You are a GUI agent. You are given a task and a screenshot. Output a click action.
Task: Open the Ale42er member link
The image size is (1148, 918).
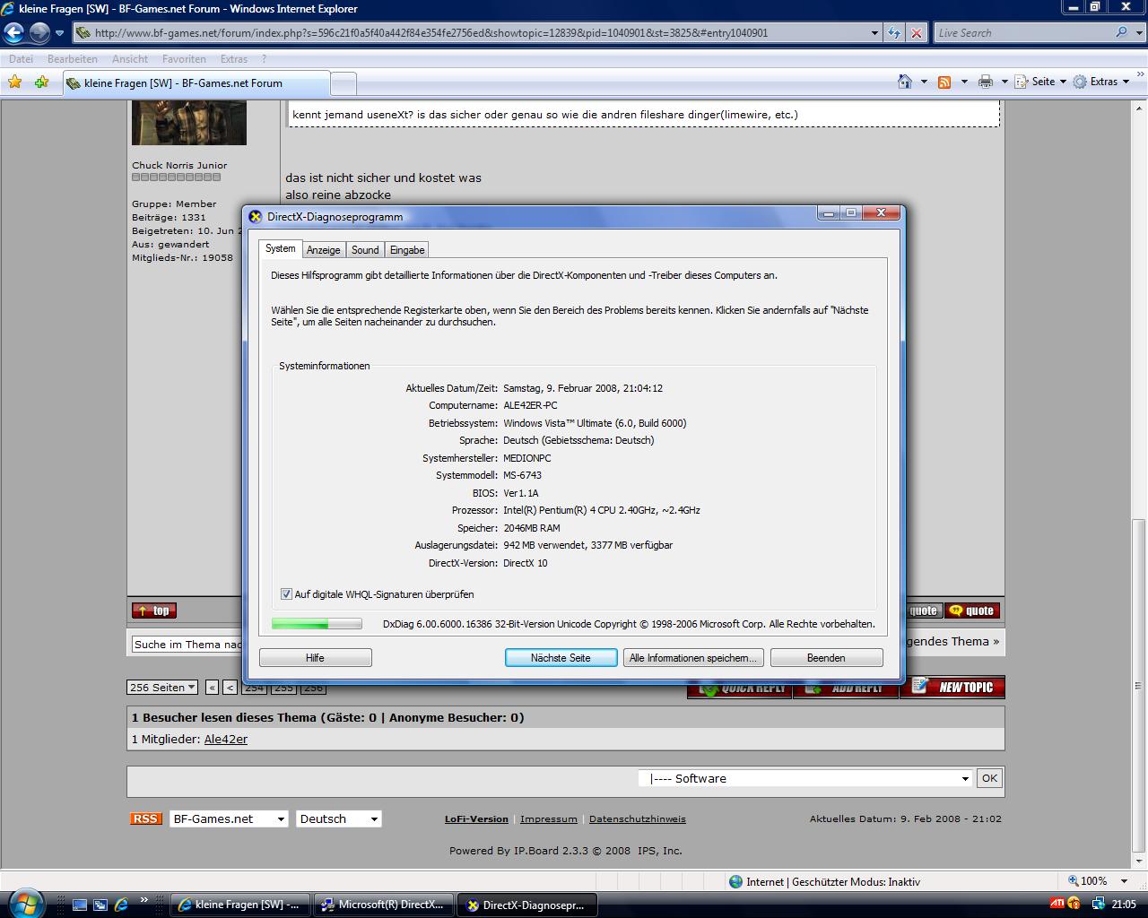click(x=226, y=740)
